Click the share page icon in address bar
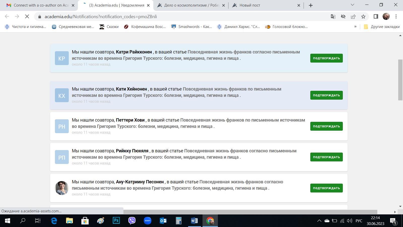Viewport: 403px width, 227px height. [353, 17]
